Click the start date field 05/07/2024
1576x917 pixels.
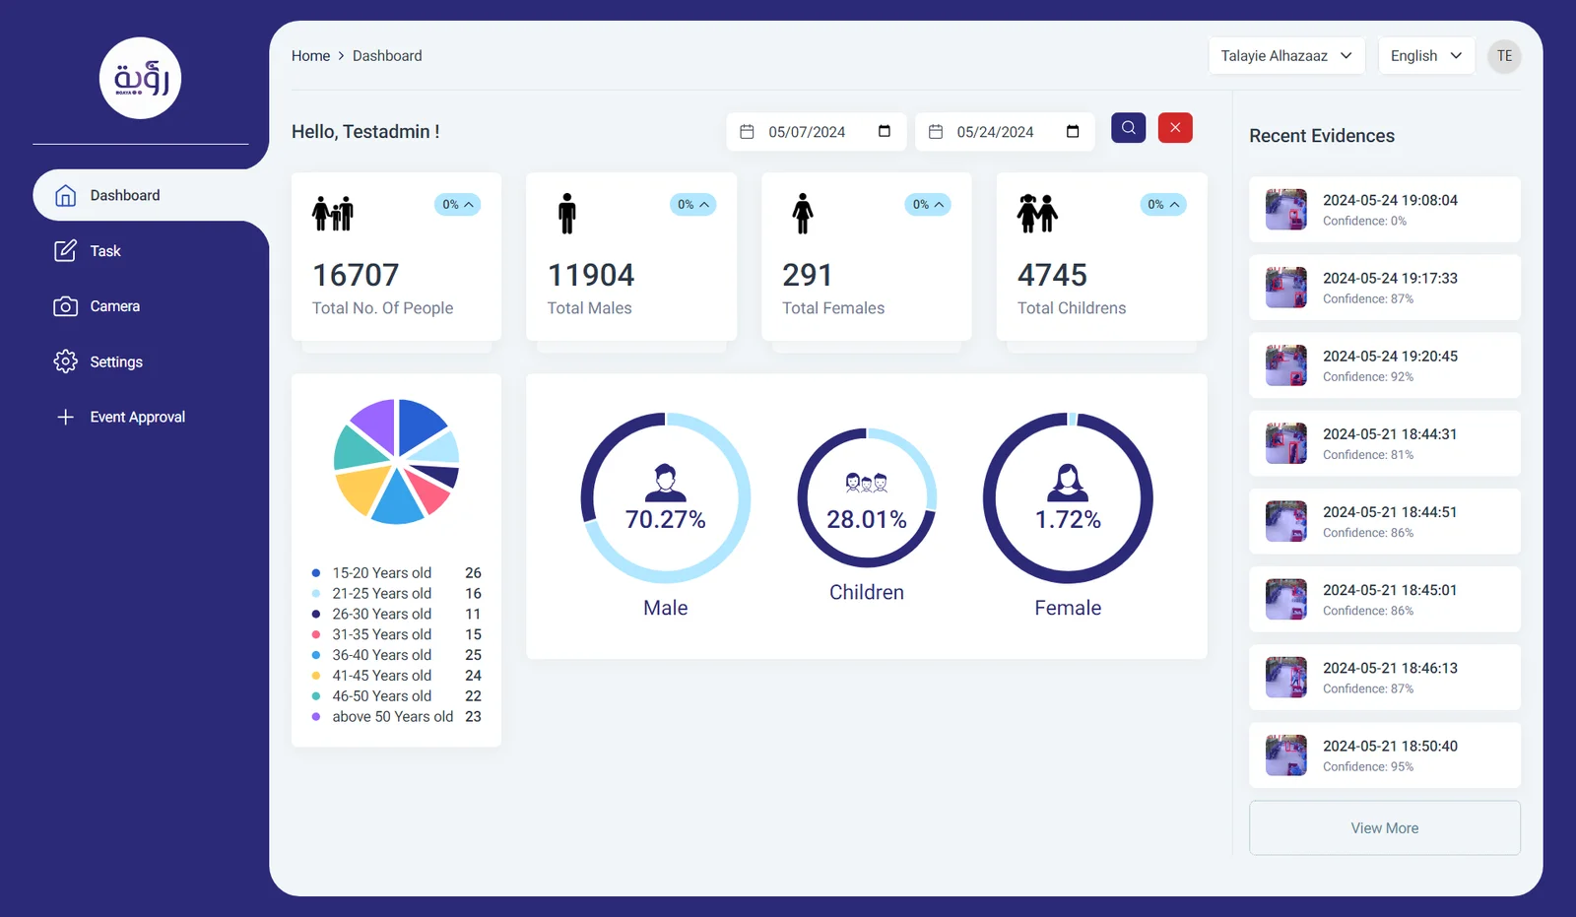point(815,132)
